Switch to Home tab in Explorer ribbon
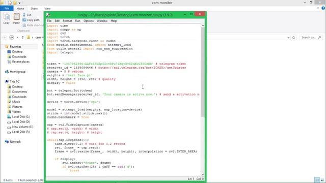The width and height of the screenshot is (326, 183). click(x=20, y=9)
